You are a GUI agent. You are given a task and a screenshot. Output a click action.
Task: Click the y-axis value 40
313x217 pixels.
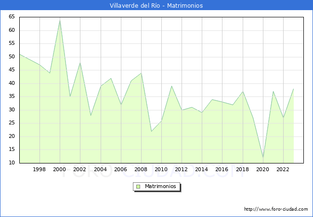point(12,83)
